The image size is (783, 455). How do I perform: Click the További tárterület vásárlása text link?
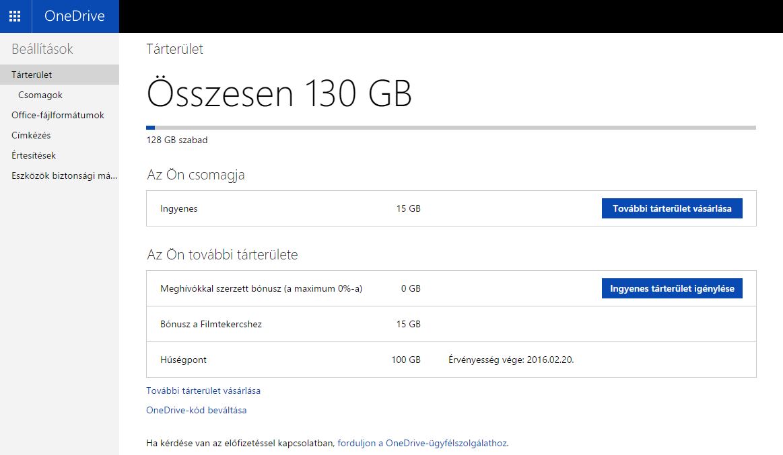(x=203, y=390)
